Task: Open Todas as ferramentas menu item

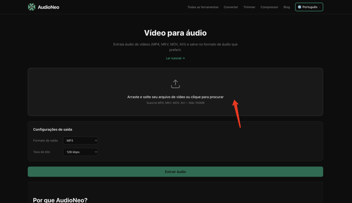Action: click(x=203, y=7)
